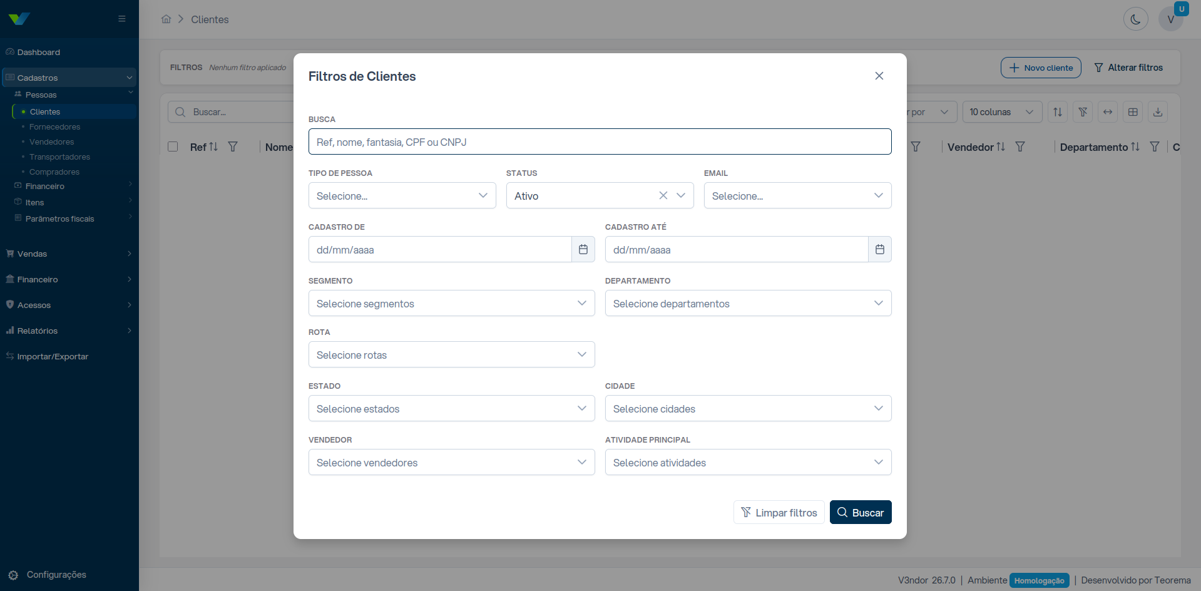Click the clear filters toolbar icon
The width and height of the screenshot is (1201, 591).
coord(1083,111)
